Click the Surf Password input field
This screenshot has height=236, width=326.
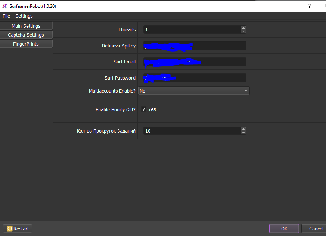(195, 78)
